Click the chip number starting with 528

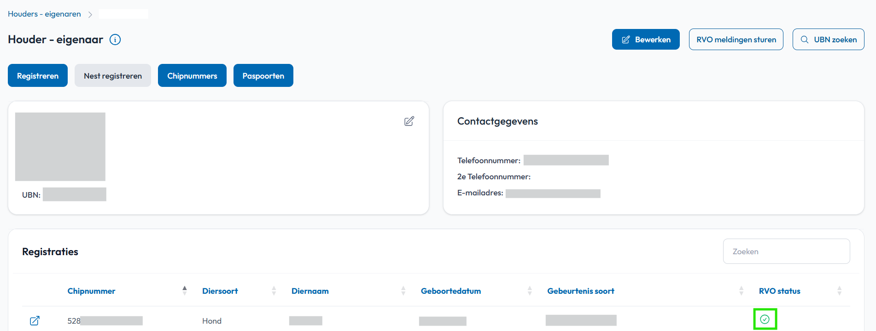pyautogui.click(x=105, y=321)
